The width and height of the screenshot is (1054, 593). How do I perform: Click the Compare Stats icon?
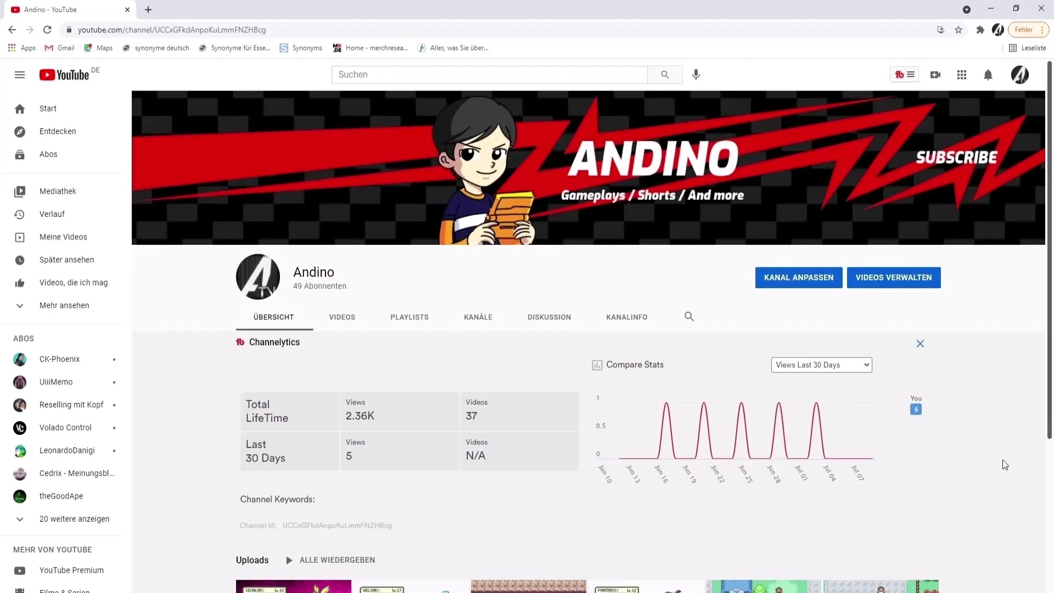(597, 364)
